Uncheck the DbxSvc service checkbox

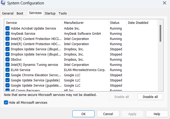[8, 59]
